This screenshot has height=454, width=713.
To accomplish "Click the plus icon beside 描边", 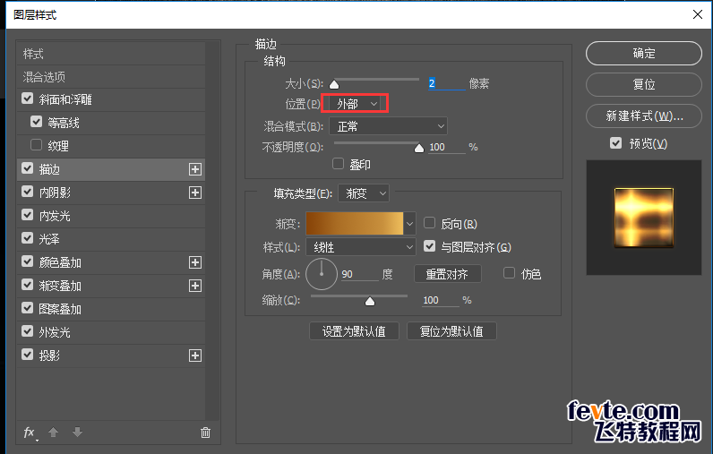I will pyautogui.click(x=195, y=169).
